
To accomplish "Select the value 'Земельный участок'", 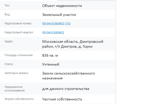I will click(x=59, y=15).
